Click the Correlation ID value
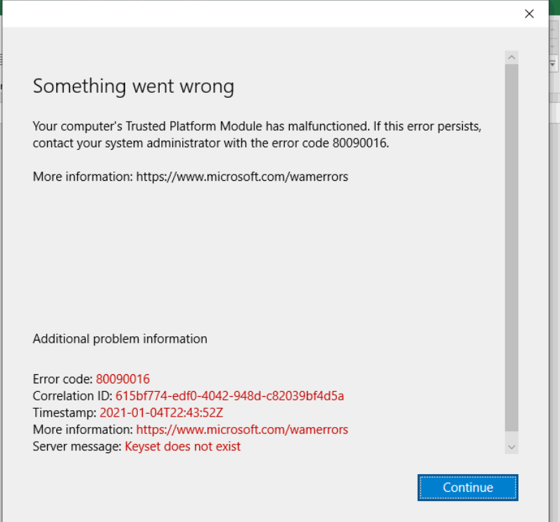The image size is (560, 522). (229, 395)
